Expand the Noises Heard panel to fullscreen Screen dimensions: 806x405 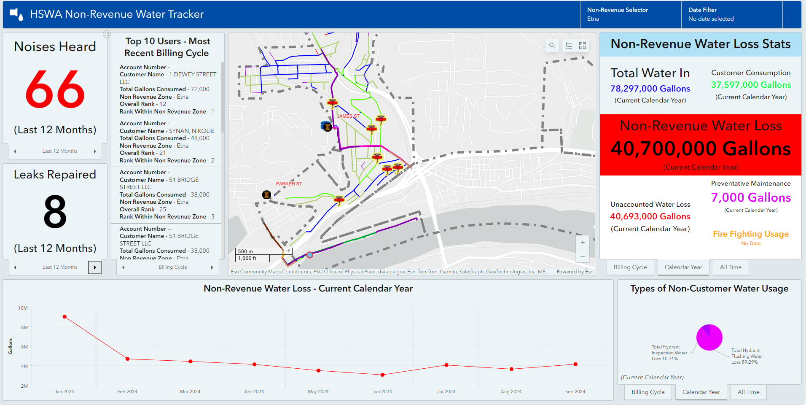coord(106,34)
